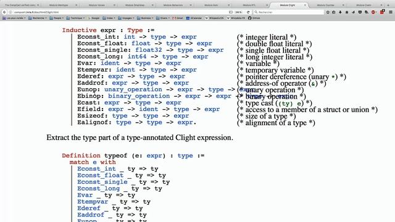395x222 pixels.
Task: Click the "Esizeof:" constructor text
Action: (x=93, y=116)
